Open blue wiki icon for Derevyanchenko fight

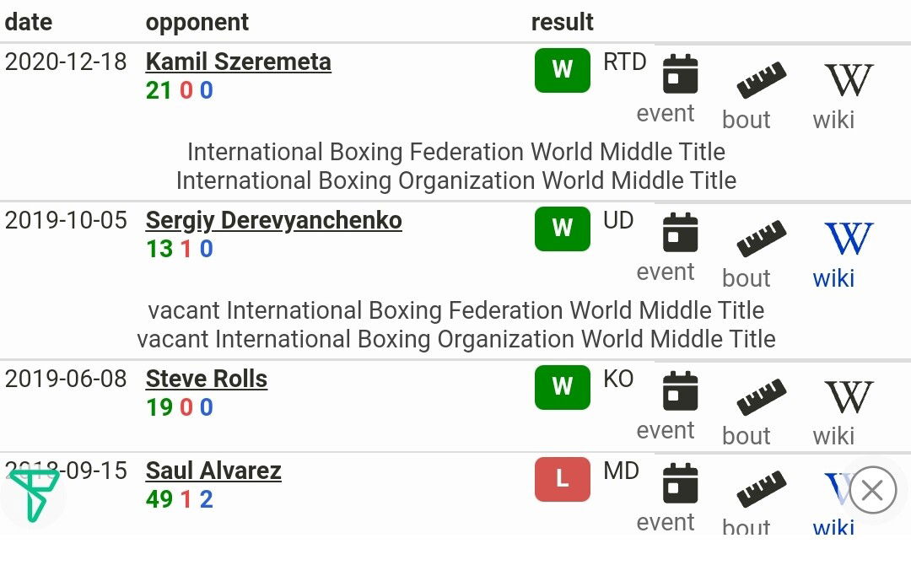(849, 238)
